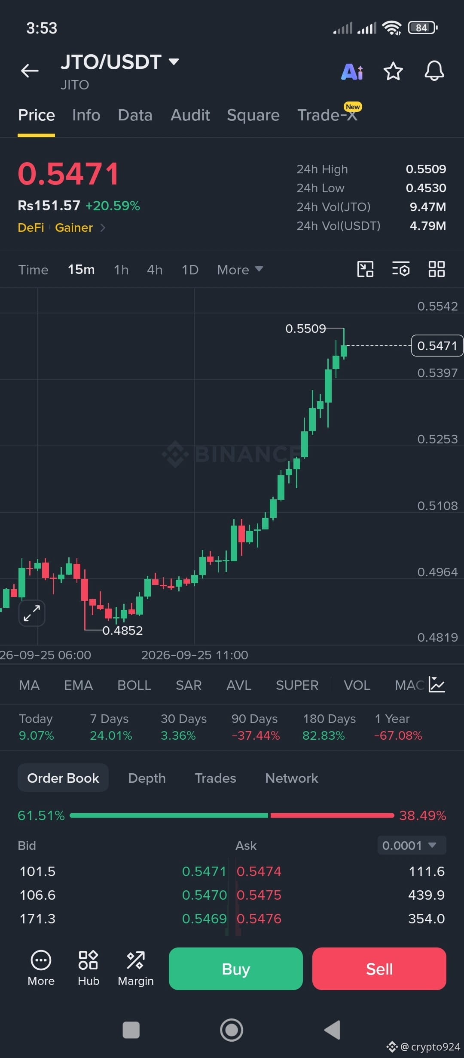Open the chart settings icon
464x1058 pixels.
coord(401,269)
